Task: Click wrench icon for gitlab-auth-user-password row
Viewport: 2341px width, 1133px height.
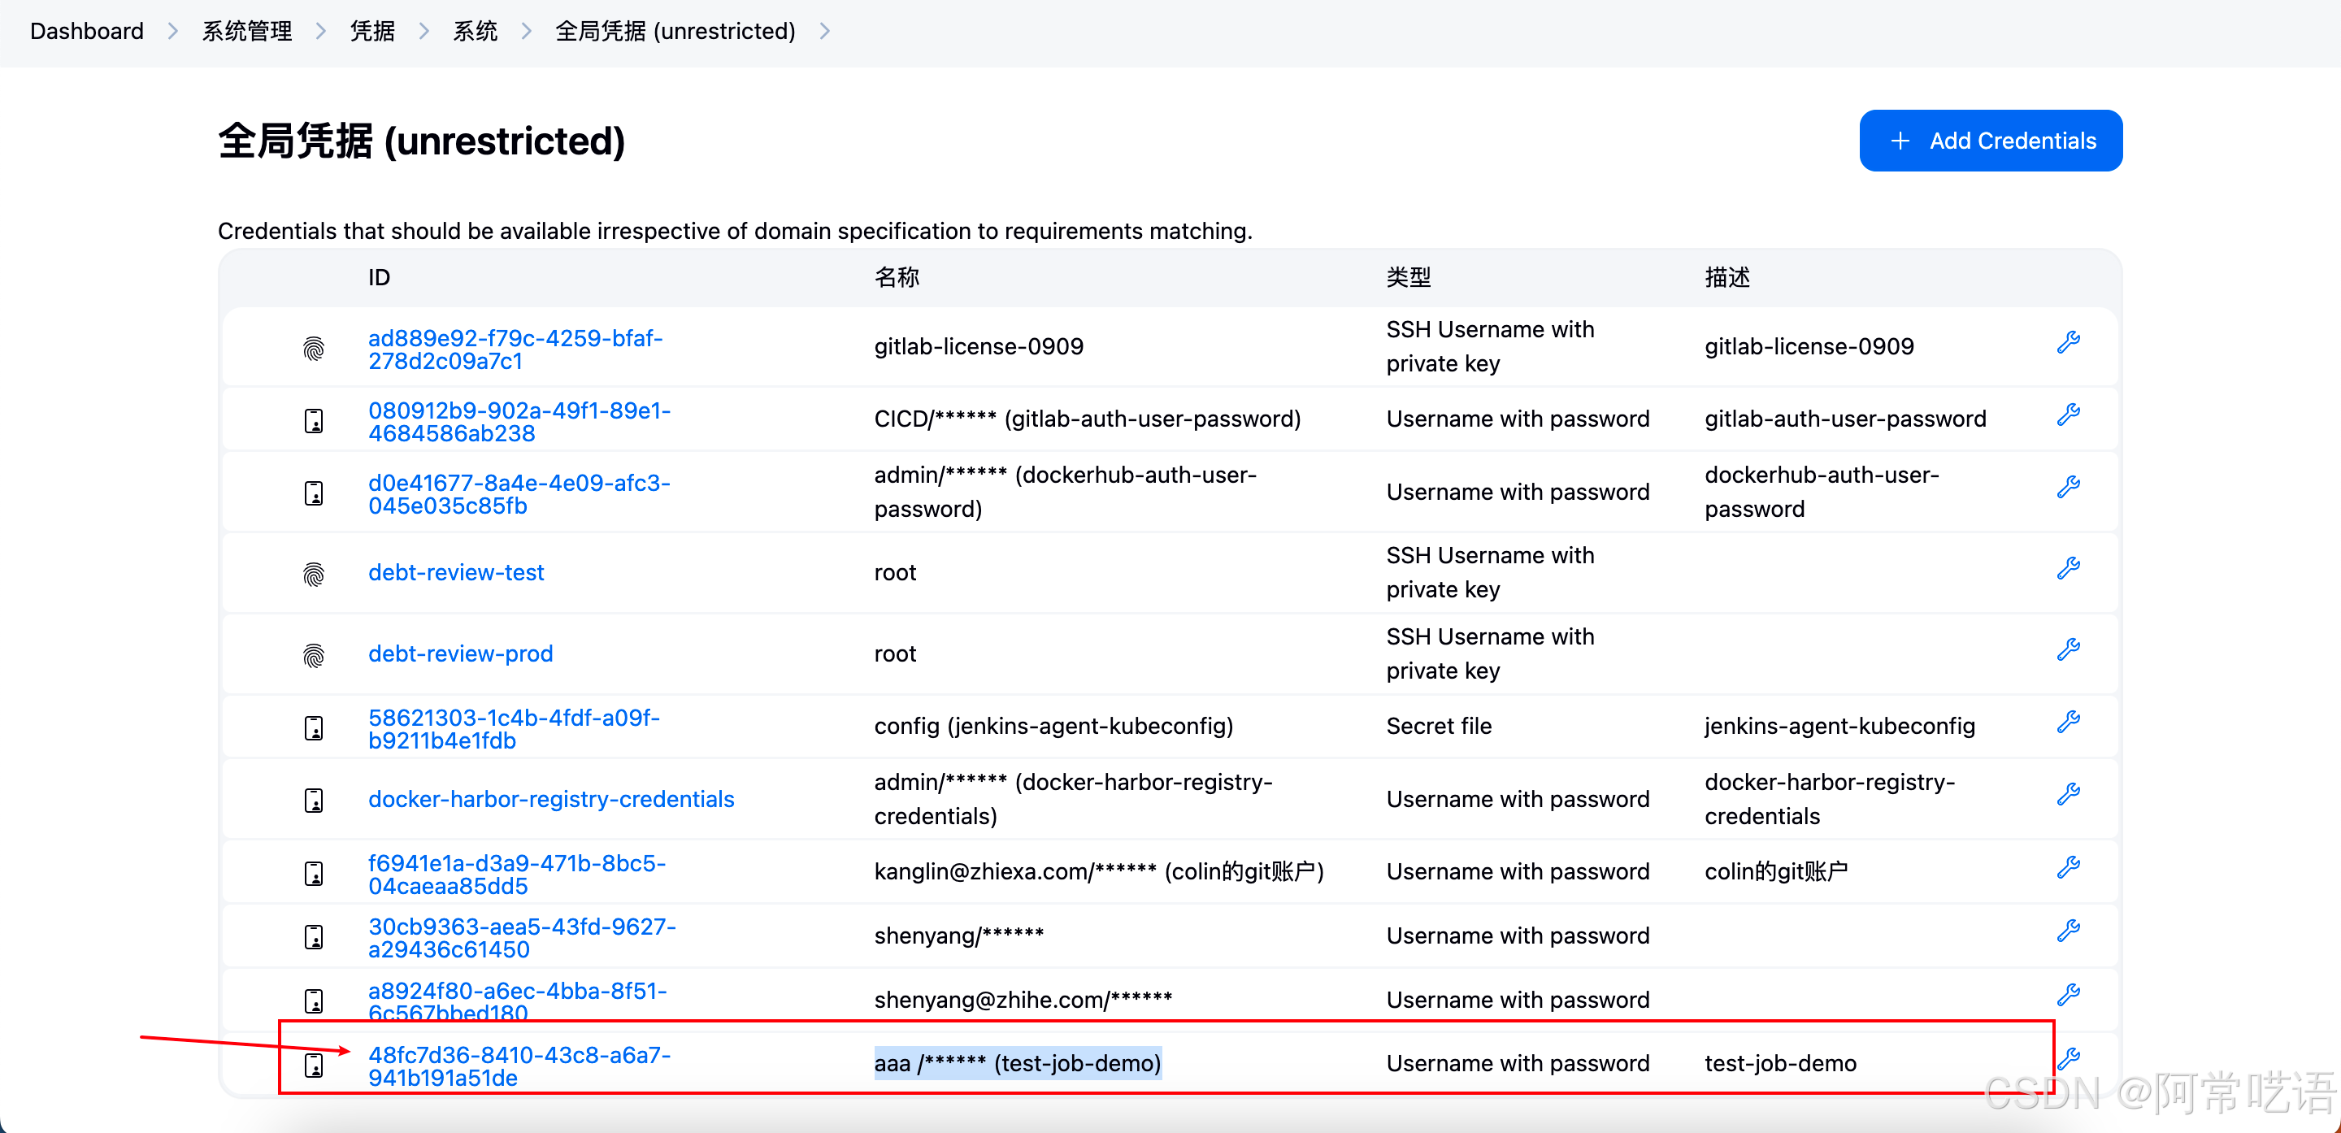Action: [x=2069, y=415]
